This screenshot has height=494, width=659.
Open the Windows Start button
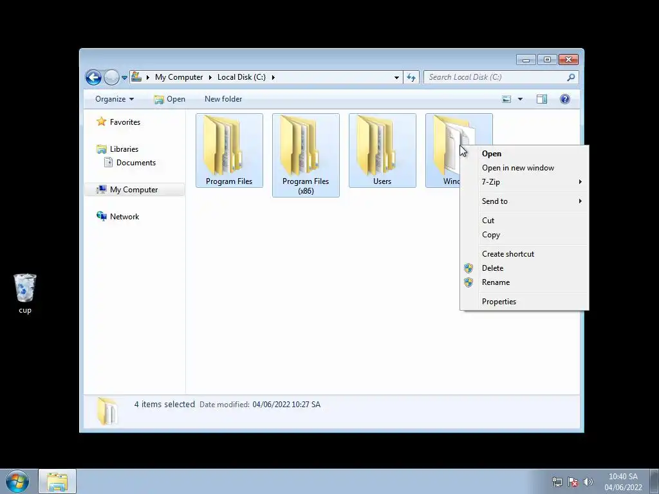point(17,481)
